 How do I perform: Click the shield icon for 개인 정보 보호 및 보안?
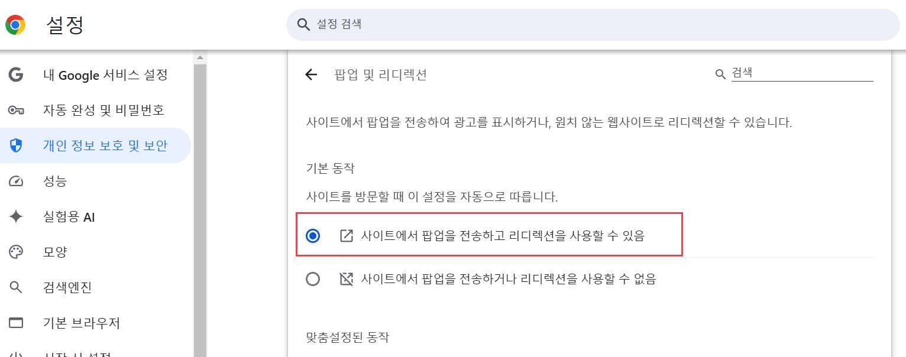pos(16,145)
